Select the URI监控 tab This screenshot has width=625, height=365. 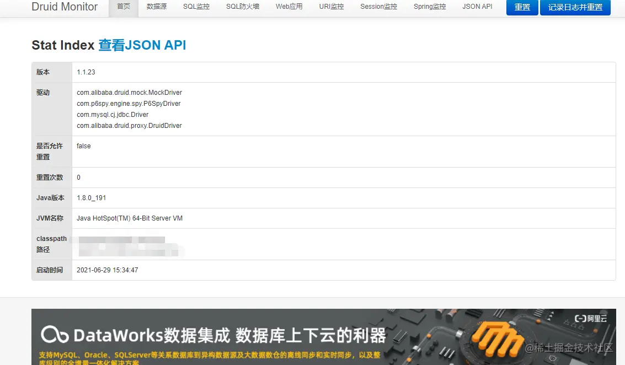coord(331,7)
